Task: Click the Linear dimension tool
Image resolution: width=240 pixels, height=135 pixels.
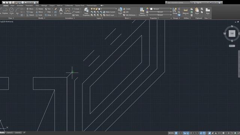Action: click(76, 9)
